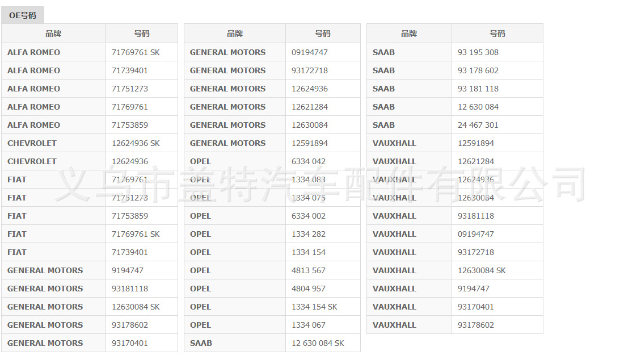Image resolution: width=641 pixels, height=355 pixels.
Task: Select SAAB number 24 467 301
Action: tap(478, 125)
